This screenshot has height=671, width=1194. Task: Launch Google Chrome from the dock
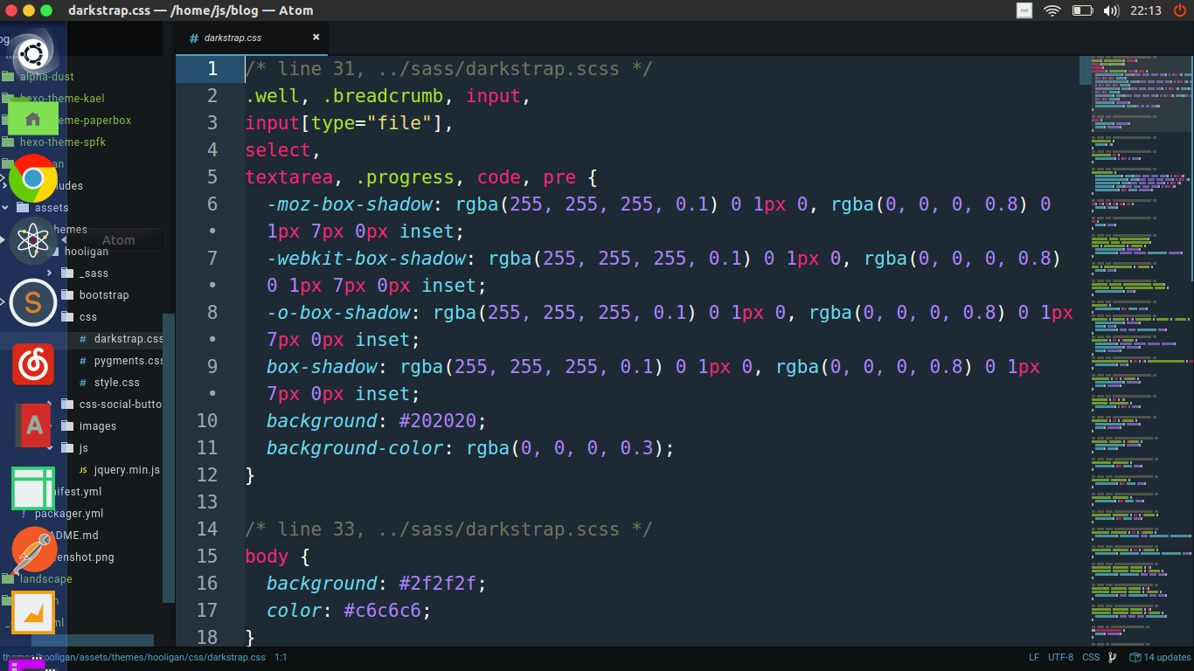pos(33,178)
